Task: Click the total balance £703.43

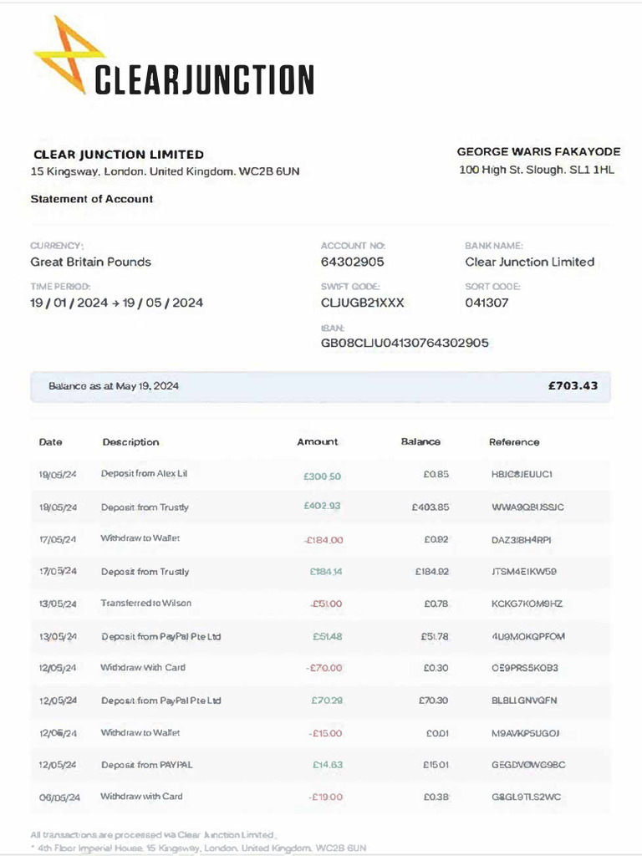Action: [573, 386]
